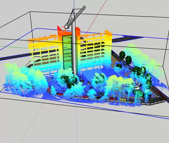169x143 pixels.
Task: Pick the two small green panels near bottom fence
Action: click(x=101, y=94)
